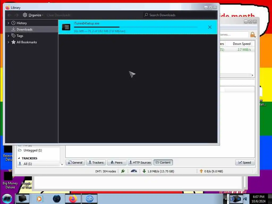Click the connection status plug icon
Screen dimensions: 272x204
click(x=123, y=171)
